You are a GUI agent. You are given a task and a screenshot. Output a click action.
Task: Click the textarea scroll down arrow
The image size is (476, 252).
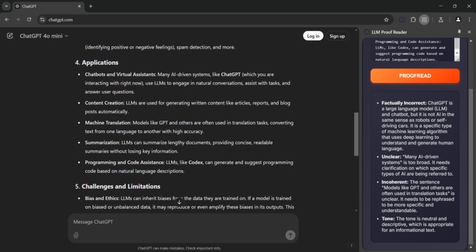pos(457,53)
